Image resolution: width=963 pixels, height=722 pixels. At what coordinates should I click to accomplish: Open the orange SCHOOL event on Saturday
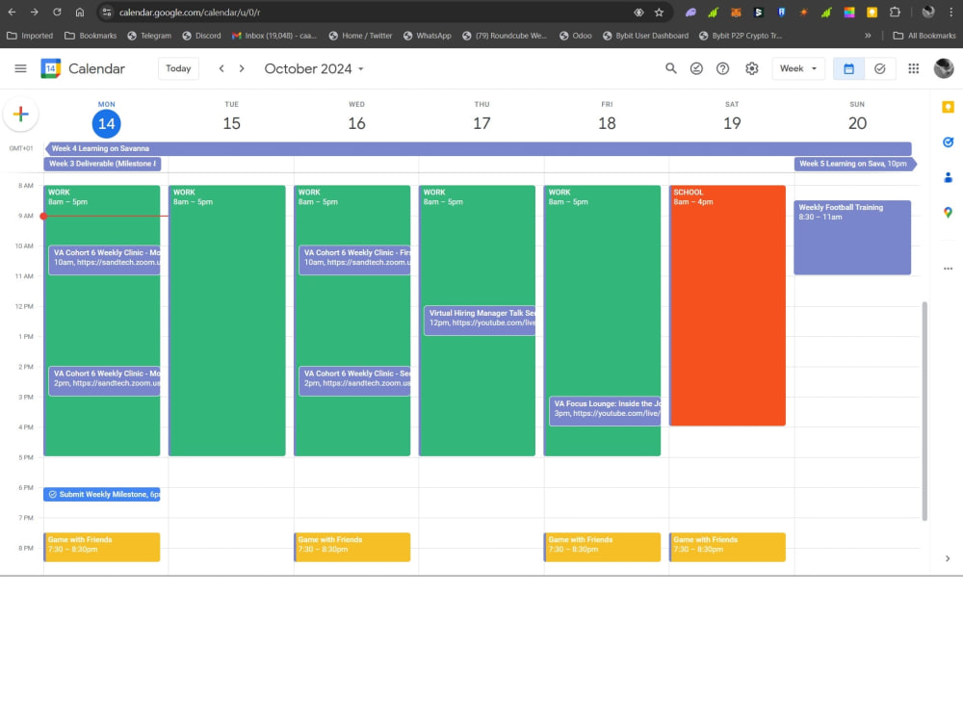click(x=727, y=305)
